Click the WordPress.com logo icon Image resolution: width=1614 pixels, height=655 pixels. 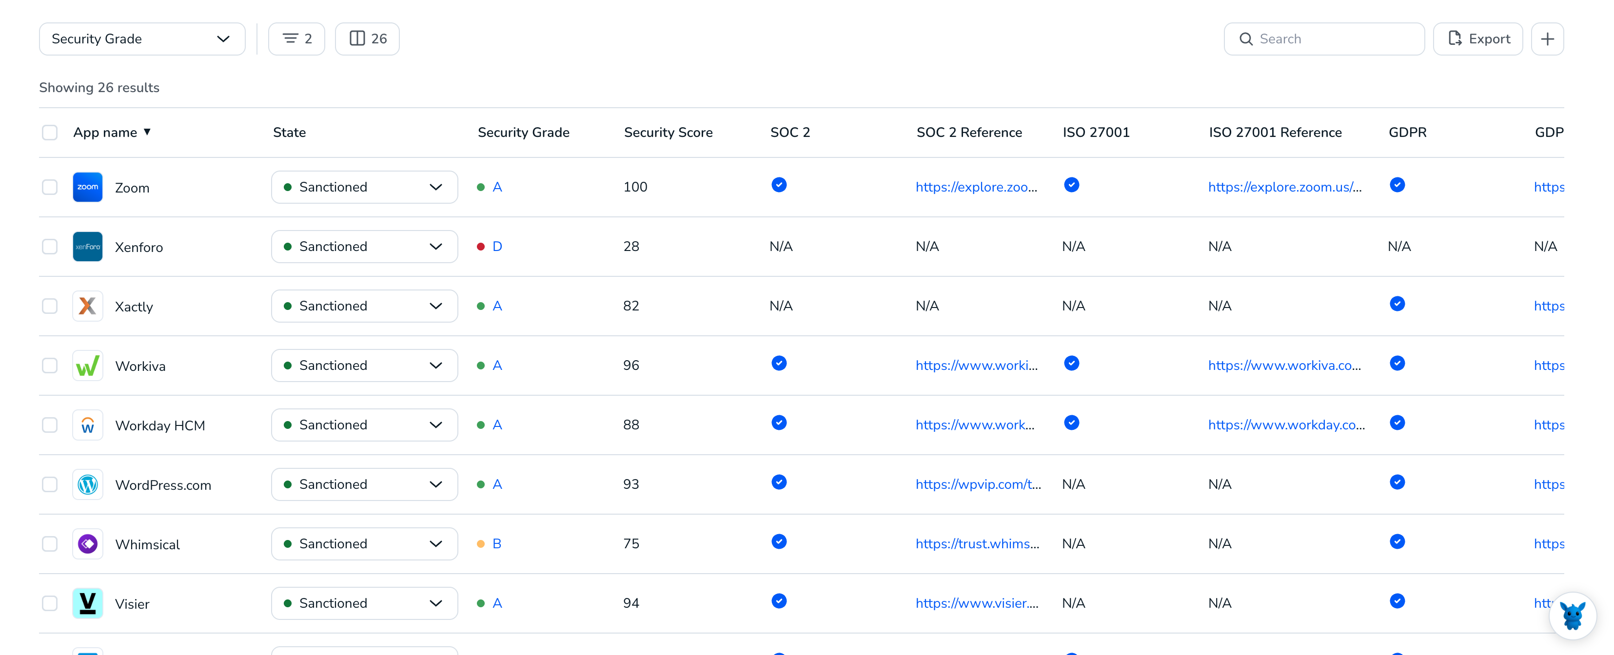click(88, 485)
